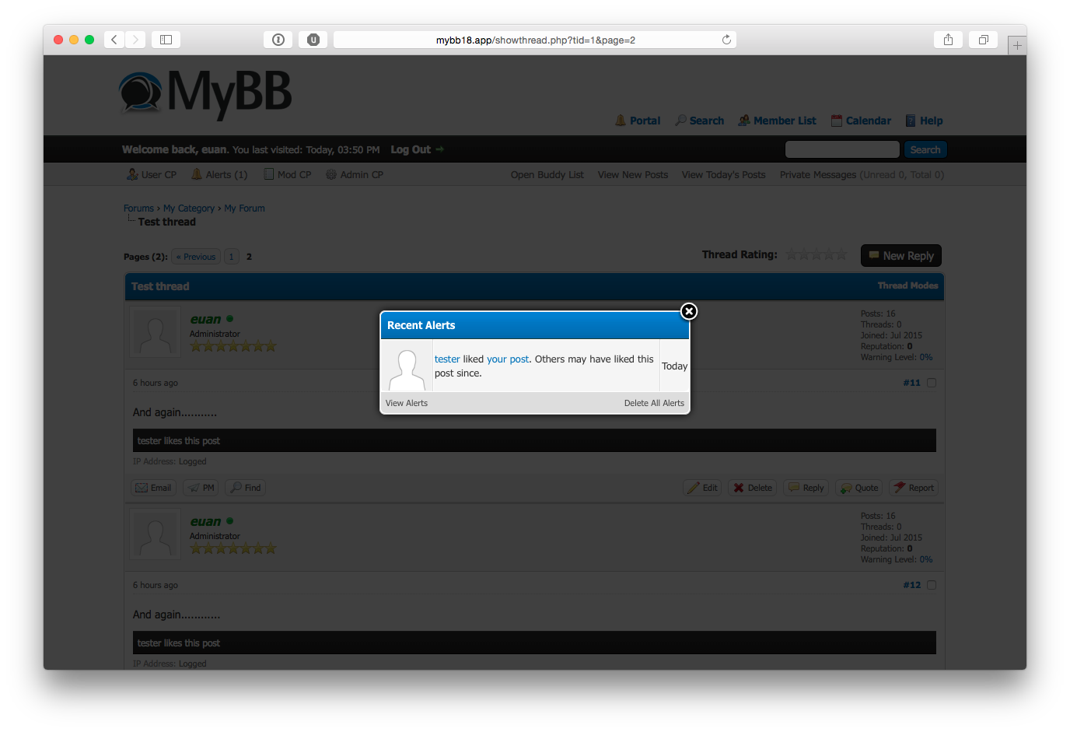Open Safari share menu
Screen dimensions: 1070x732
pyautogui.click(x=948, y=40)
